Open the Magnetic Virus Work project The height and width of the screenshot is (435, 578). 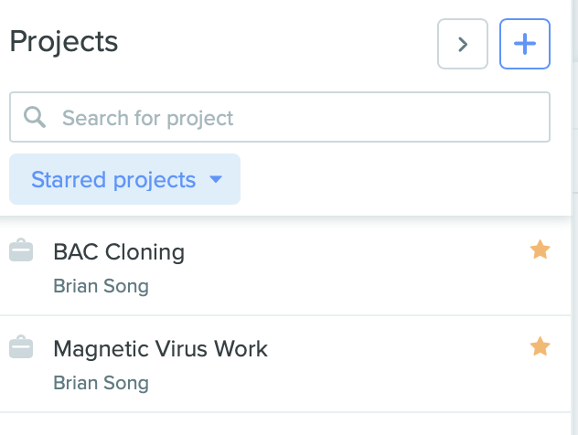(160, 349)
